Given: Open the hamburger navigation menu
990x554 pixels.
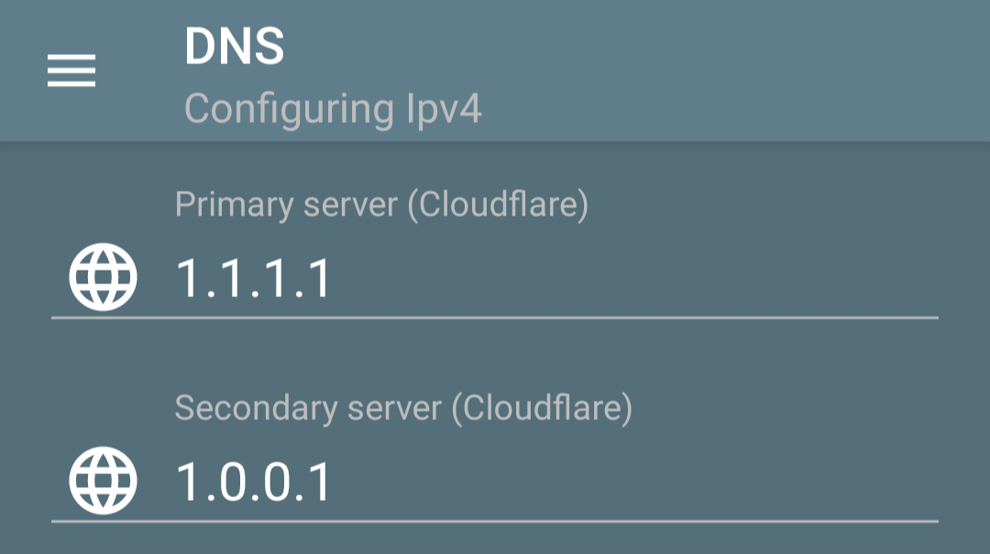Looking at the screenshot, I should [x=71, y=70].
